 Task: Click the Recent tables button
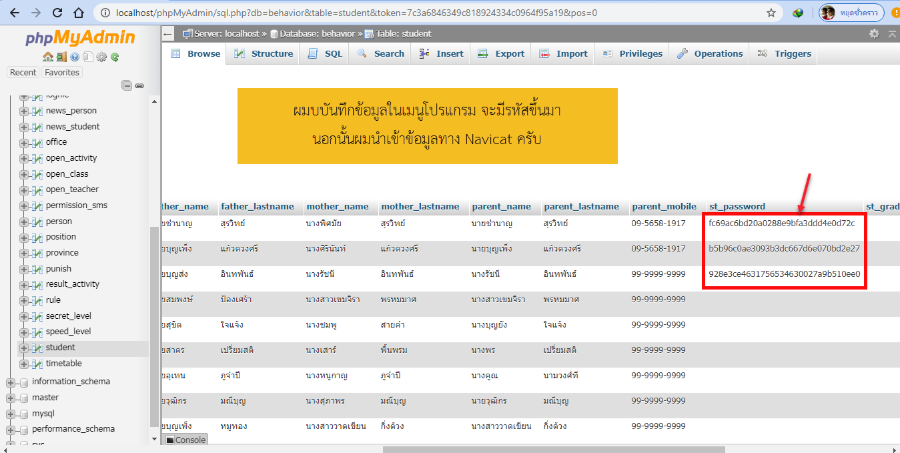(x=23, y=72)
